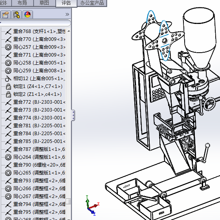This screenshot has width=220, height=220.
Task: Click the padlock icon of 锁定2
Action: coord(8,94)
